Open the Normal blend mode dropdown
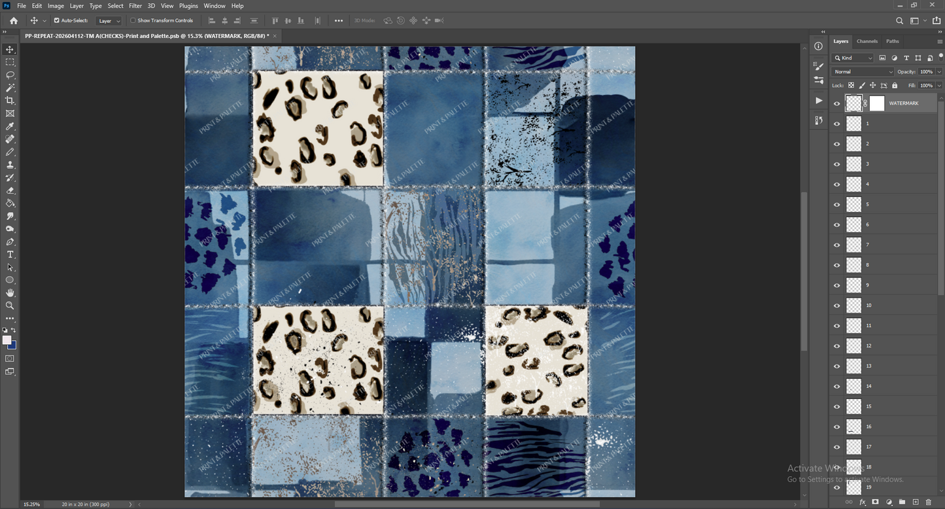Screen dimensions: 945x509 (863, 71)
